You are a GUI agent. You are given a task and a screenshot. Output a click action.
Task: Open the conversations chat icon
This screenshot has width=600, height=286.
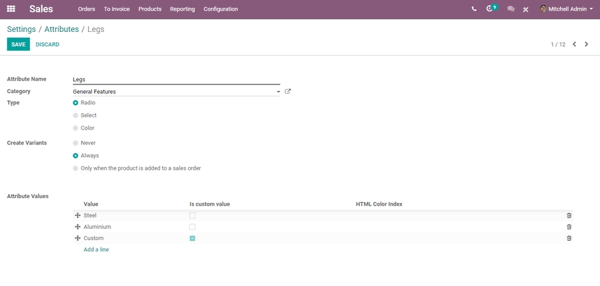point(511,9)
